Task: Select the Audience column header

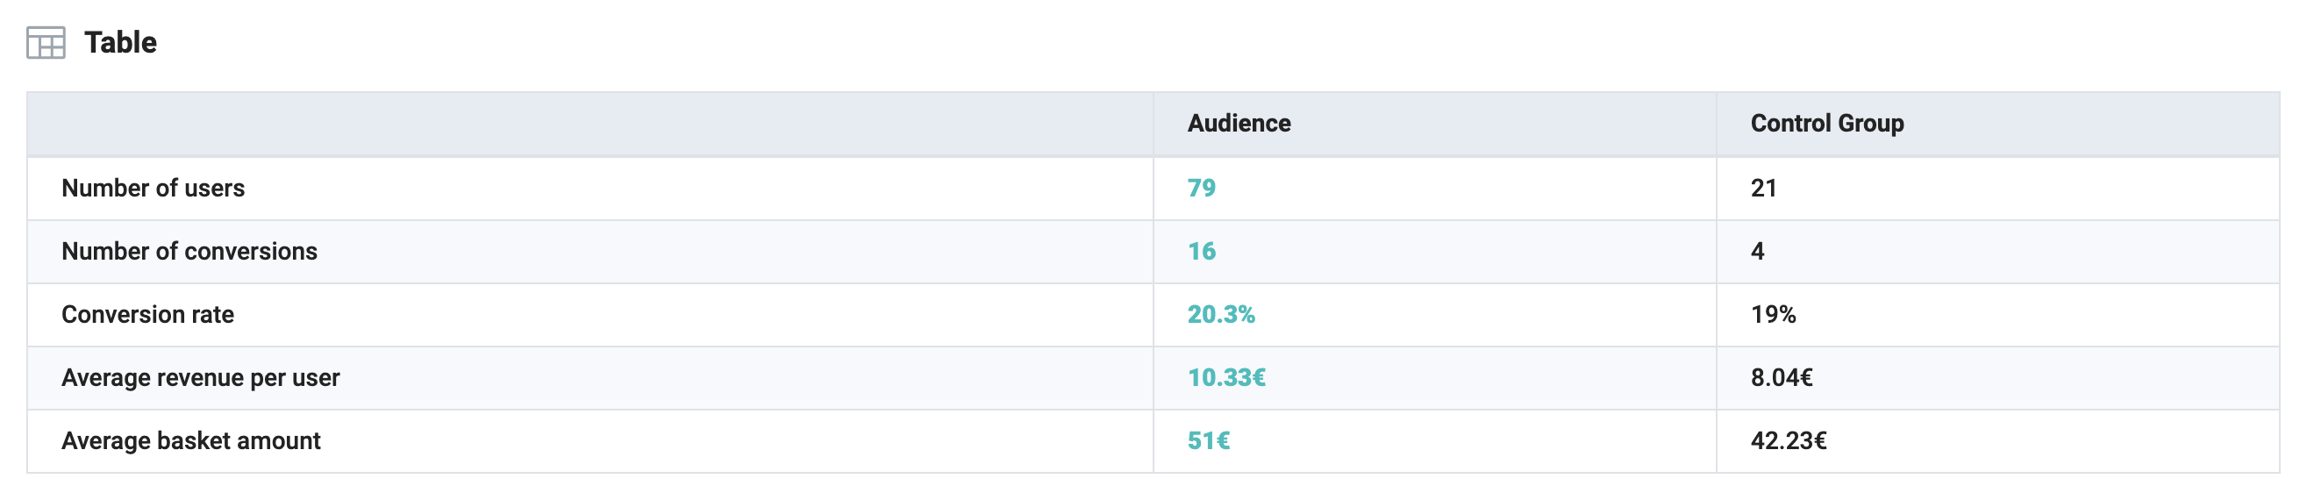Action: pos(1239,123)
